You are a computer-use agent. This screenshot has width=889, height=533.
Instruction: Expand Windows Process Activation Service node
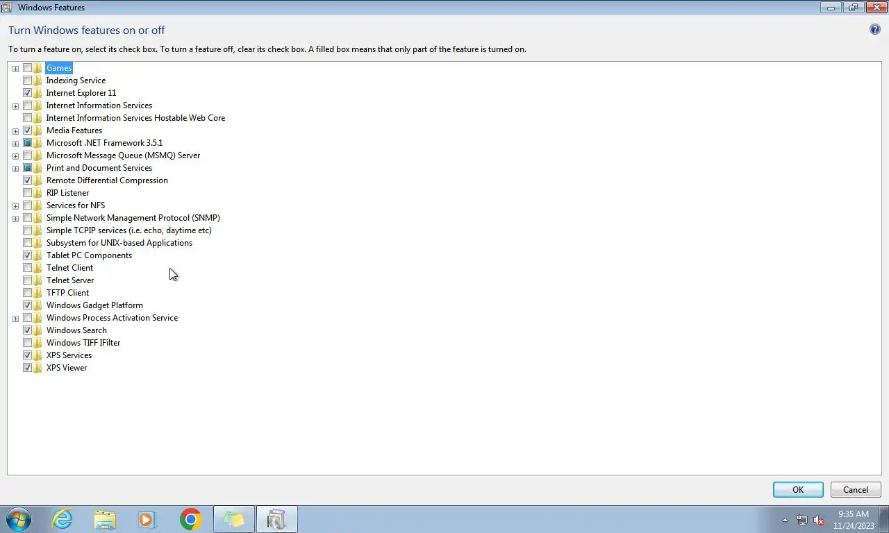(x=15, y=319)
